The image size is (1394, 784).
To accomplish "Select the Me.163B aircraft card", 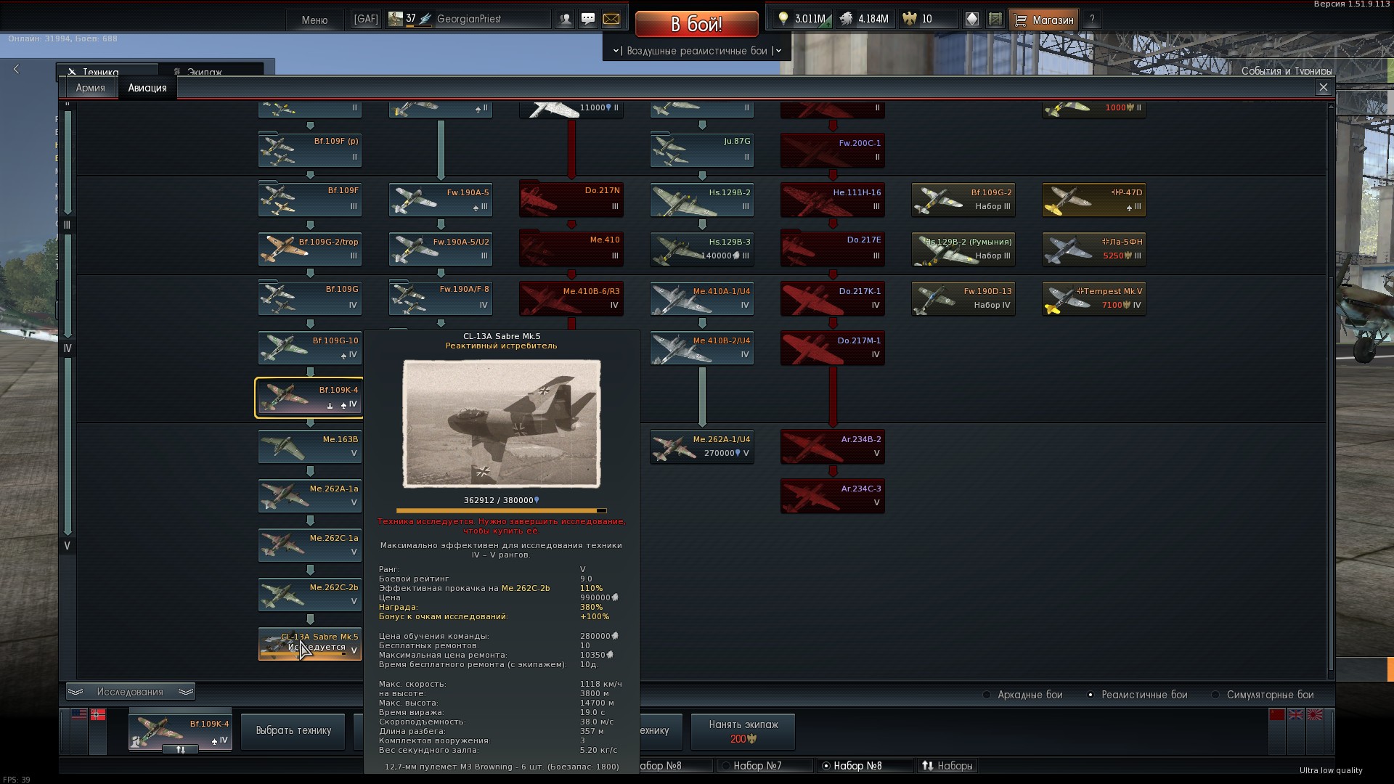I will tap(310, 446).
